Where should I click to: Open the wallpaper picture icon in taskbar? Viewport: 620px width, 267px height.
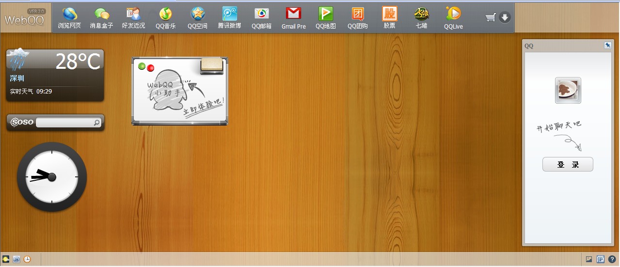589,259
